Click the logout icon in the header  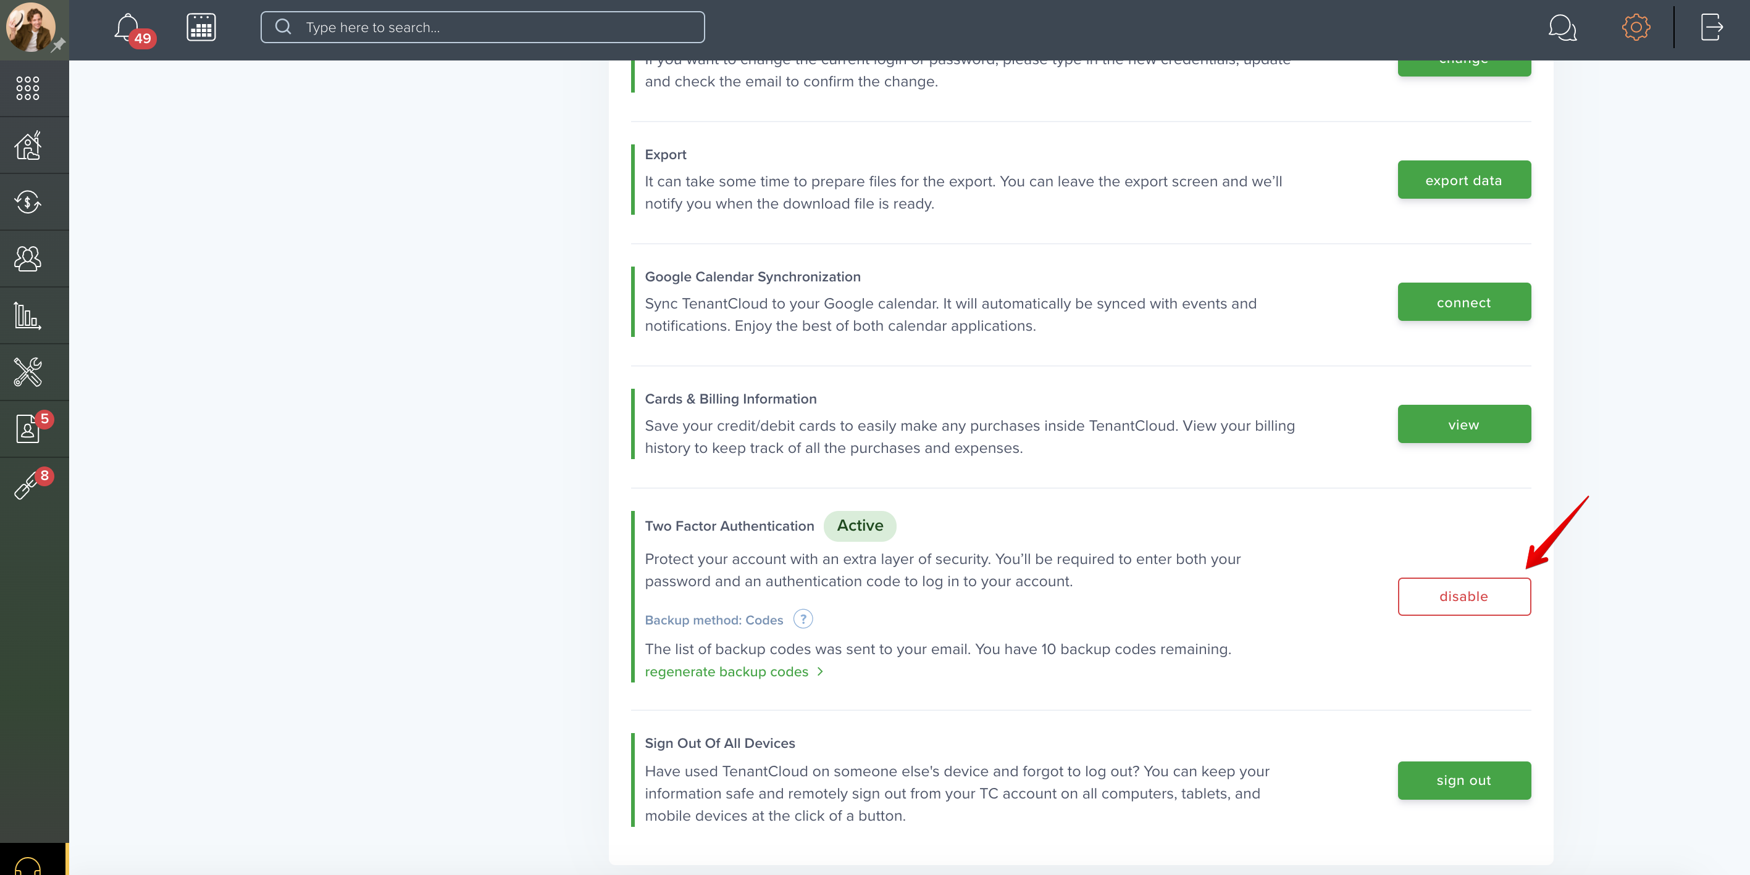point(1712,27)
